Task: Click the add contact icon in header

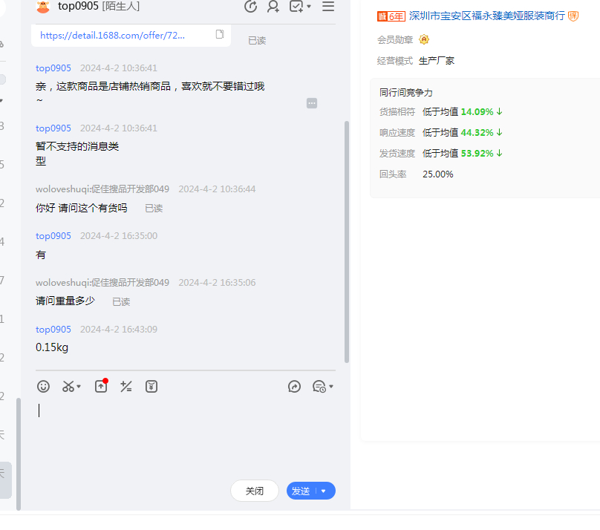Action: (x=273, y=7)
